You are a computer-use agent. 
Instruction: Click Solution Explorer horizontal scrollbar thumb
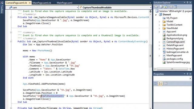(x=172, y=69)
